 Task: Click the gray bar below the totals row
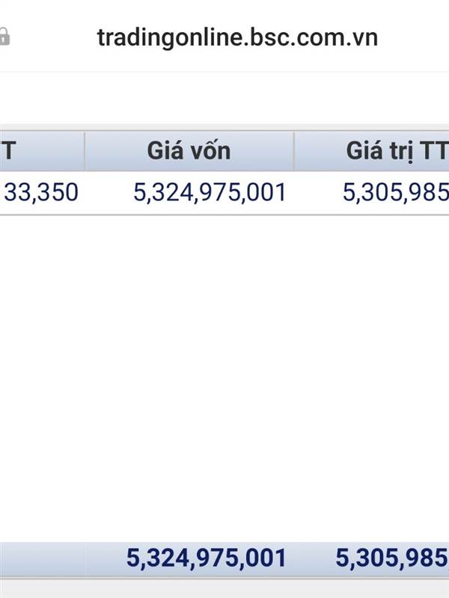224,589
